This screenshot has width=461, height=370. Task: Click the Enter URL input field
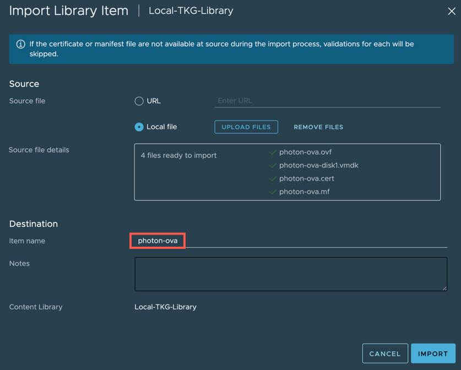pos(327,101)
